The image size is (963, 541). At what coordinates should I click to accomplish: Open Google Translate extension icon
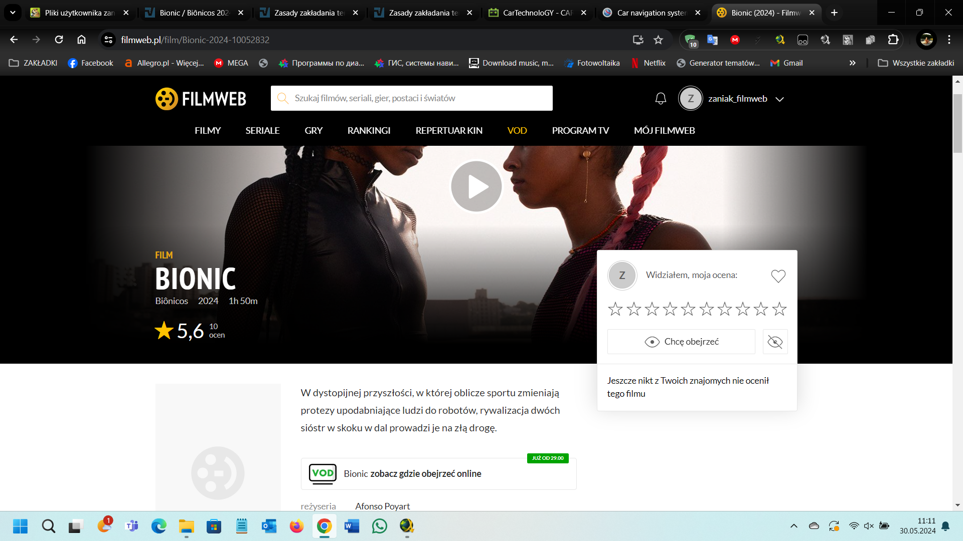(x=712, y=40)
